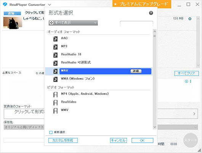Click the キャンセル button
The image size is (202, 153).
pos(119,140)
